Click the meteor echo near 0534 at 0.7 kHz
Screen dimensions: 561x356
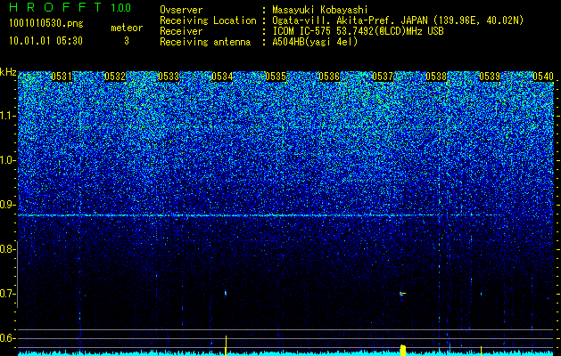click(226, 293)
